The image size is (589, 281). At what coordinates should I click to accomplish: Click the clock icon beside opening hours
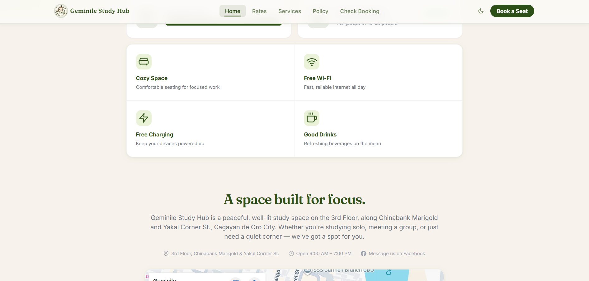point(291,254)
